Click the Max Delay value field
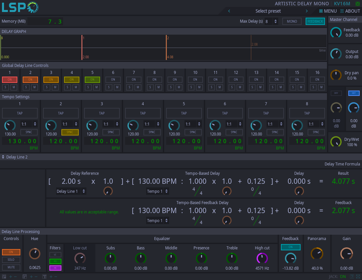 (x=268, y=21)
